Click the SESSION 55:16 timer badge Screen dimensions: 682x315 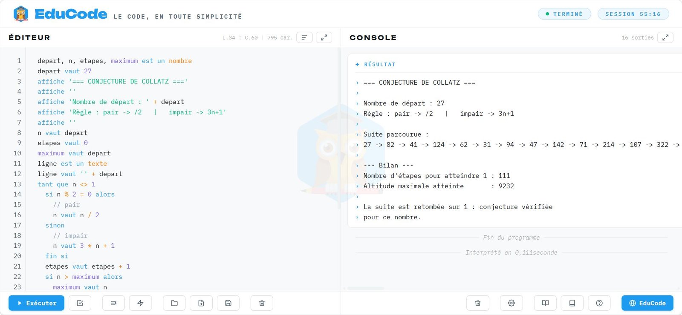tap(633, 14)
